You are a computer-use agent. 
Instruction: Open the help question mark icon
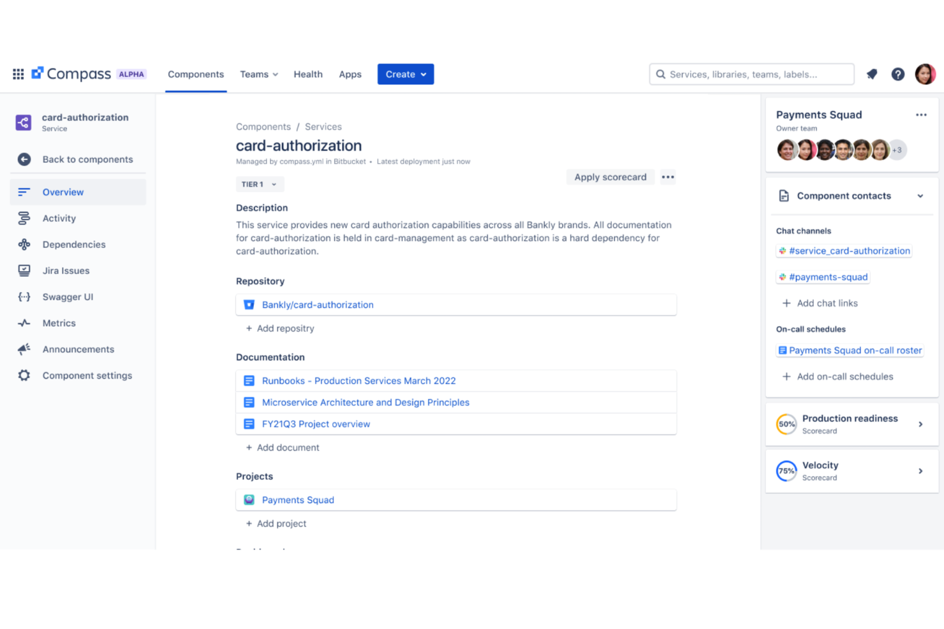898,74
